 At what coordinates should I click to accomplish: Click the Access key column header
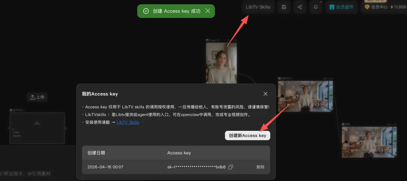pyautogui.click(x=179, y=153)
